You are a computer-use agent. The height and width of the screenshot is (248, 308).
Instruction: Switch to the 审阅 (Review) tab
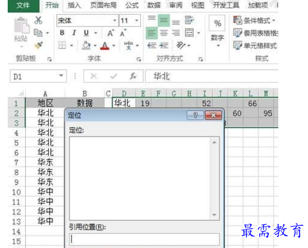pyautogui.click(x=176, y=5)
